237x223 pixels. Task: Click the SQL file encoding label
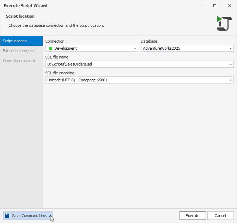pos(60,73)
